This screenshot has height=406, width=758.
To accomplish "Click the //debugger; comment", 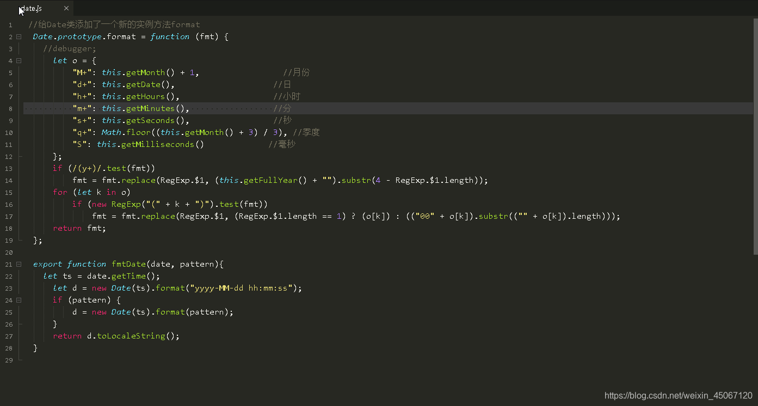I will (70, 49).
